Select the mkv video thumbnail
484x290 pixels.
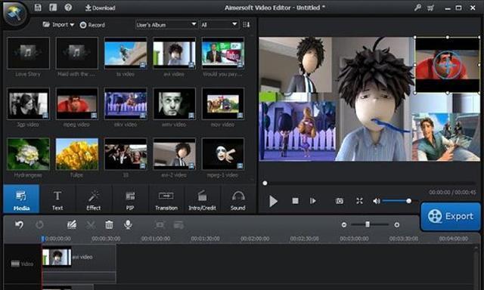[x=126, y=103]
